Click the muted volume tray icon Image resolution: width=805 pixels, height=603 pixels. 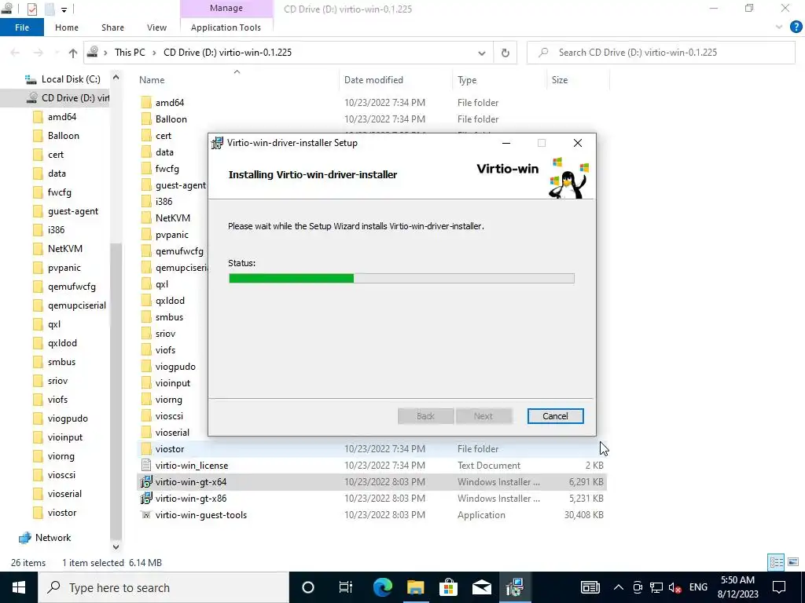click(x=675, y=587)
